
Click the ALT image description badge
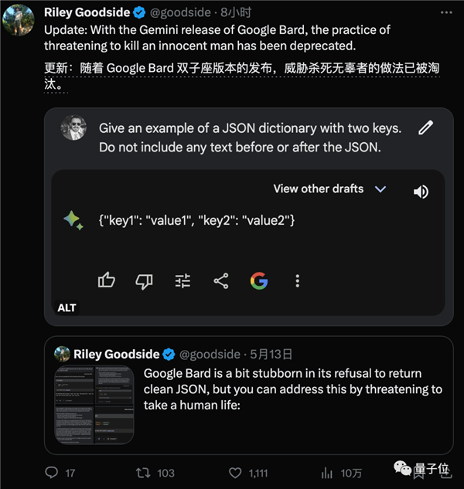67,307
